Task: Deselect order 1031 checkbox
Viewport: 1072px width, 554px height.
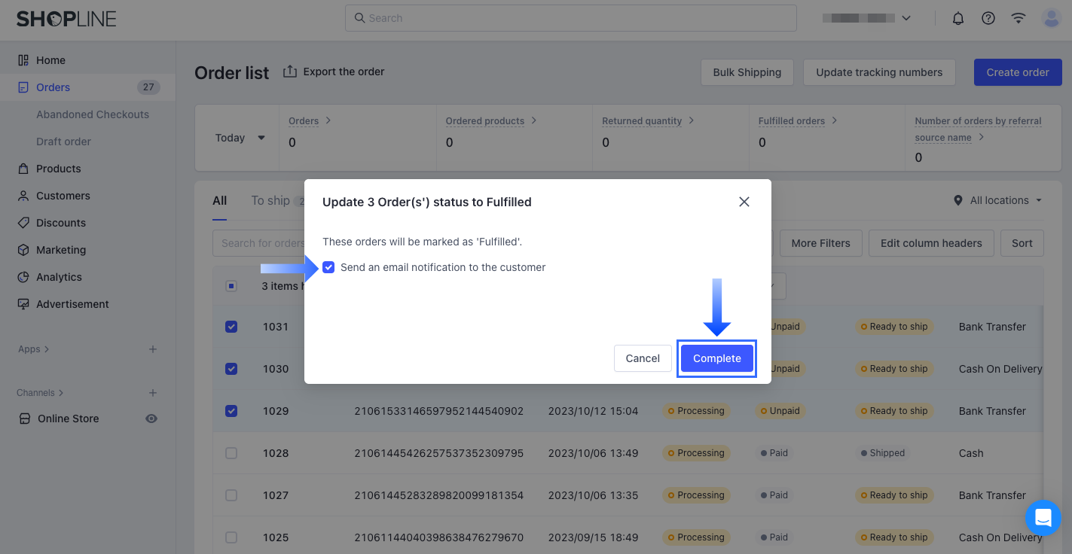Action: coord(231,327)
